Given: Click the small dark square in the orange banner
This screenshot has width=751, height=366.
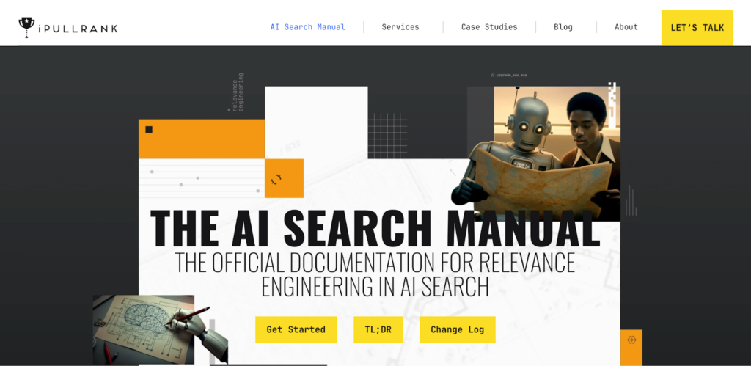Looking at the screenshot, I should tap(149, 129).
